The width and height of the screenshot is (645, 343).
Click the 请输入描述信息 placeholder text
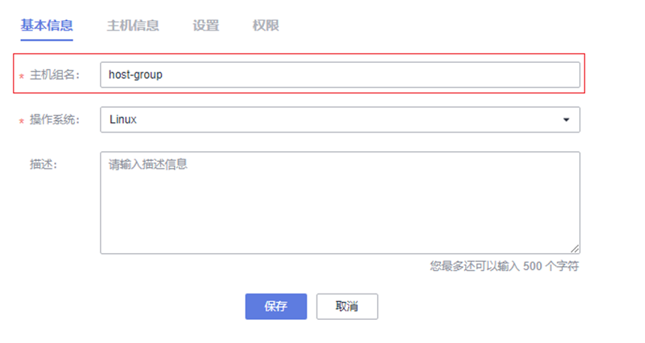point(148,165)
